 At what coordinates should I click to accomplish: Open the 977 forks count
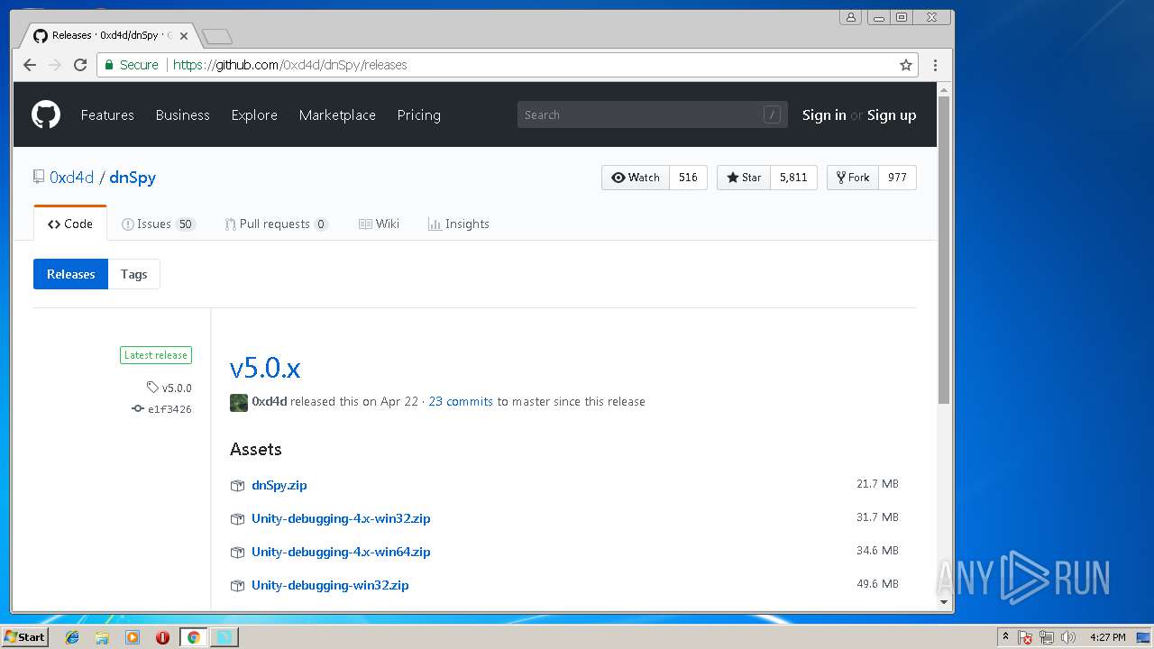point(897,178)
